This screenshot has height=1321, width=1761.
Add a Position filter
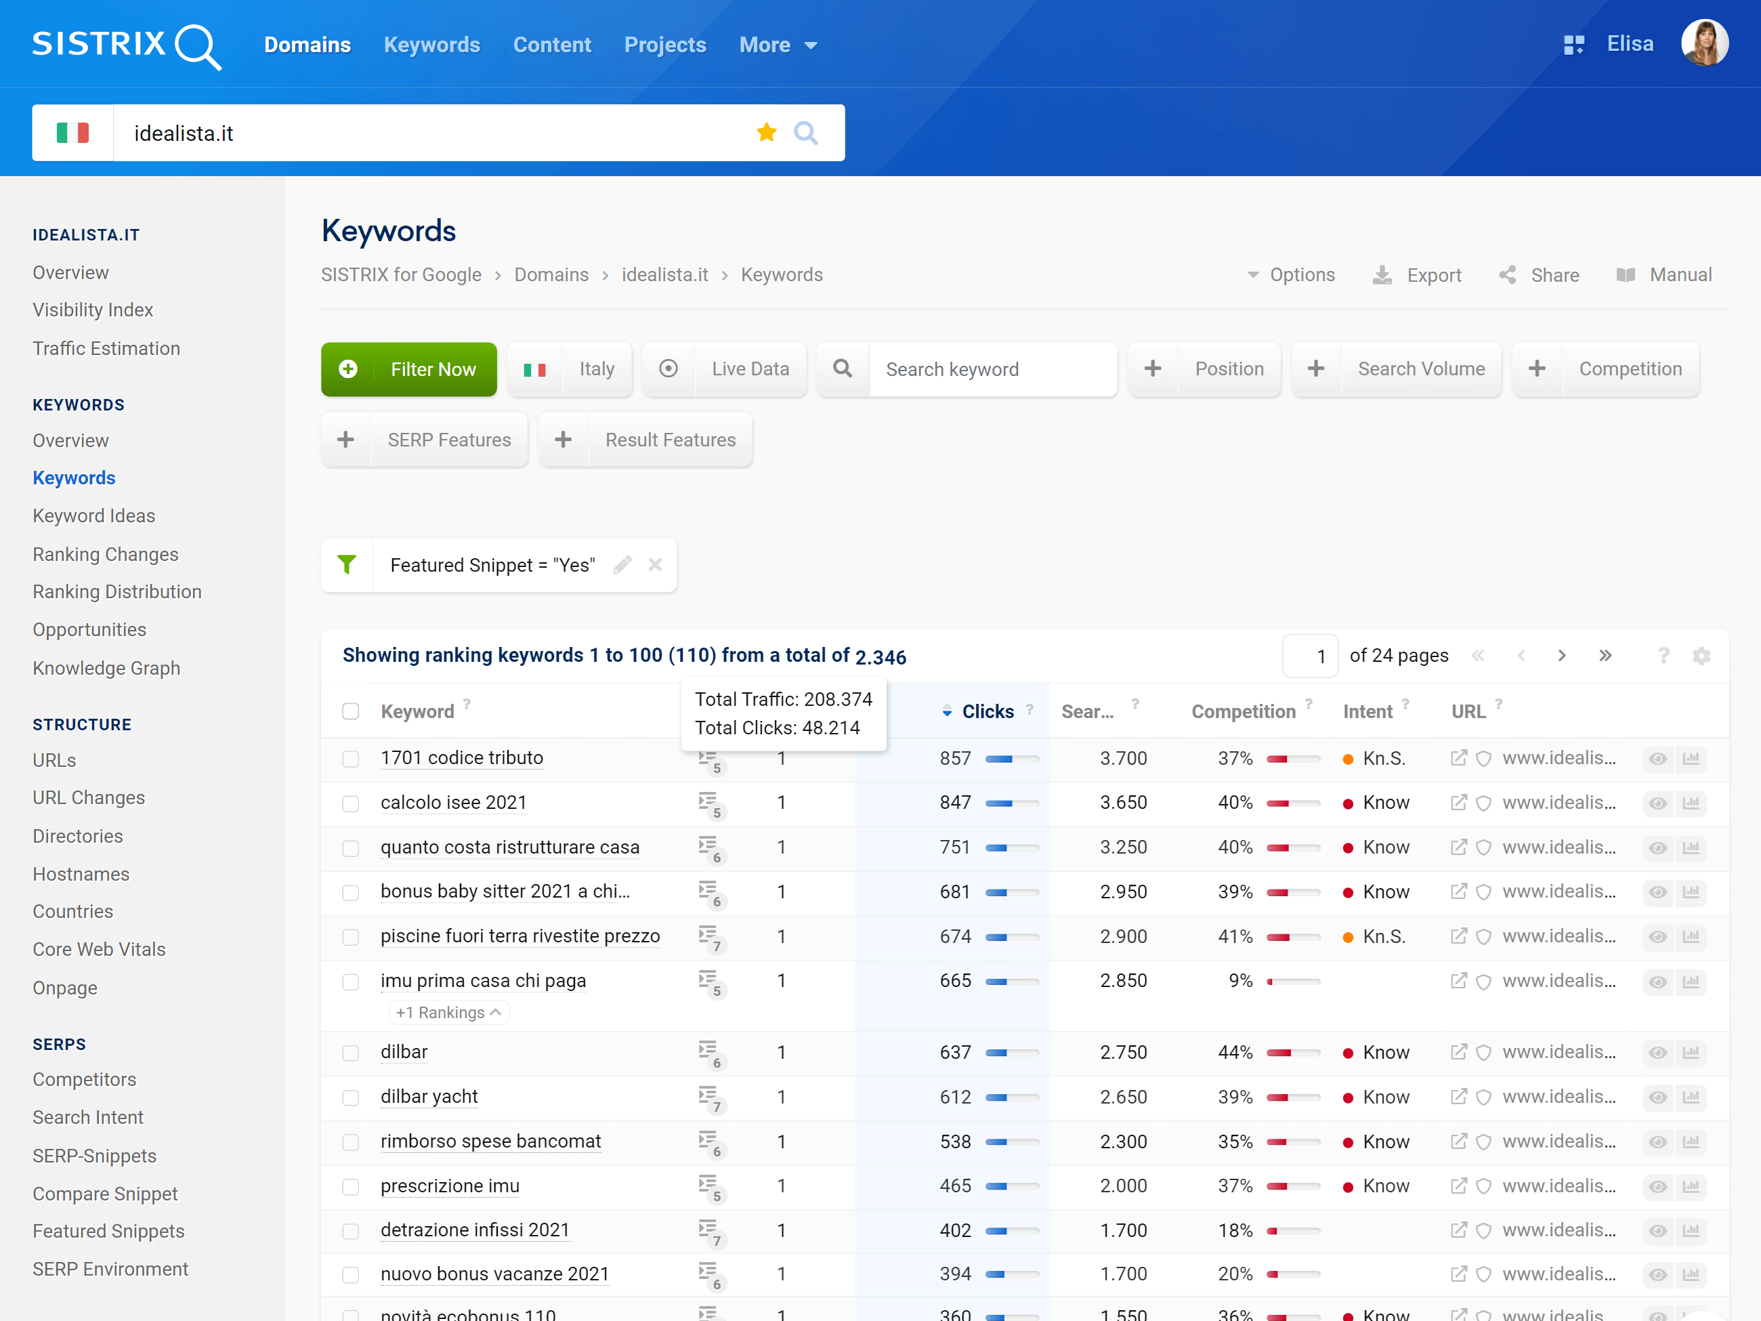pyautogui.click(x=1204, y=369)
